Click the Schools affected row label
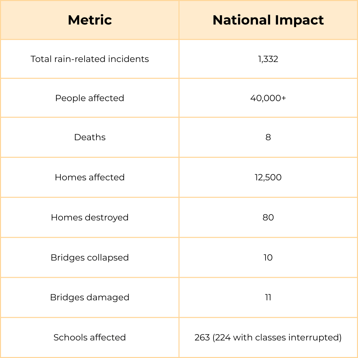358x358 pixels. 90,337
